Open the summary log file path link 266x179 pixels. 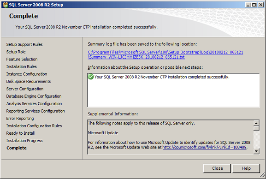pyautogui.click(x=166, y=54)
